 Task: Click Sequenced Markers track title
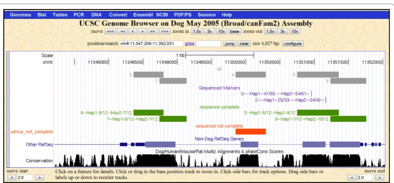tap(219, 88)
